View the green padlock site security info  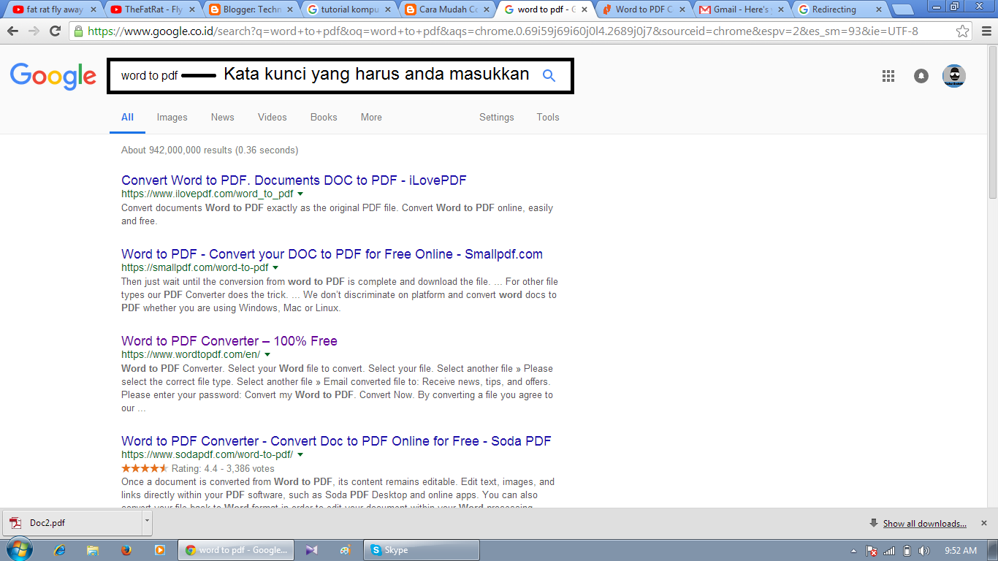pos(78,31)
